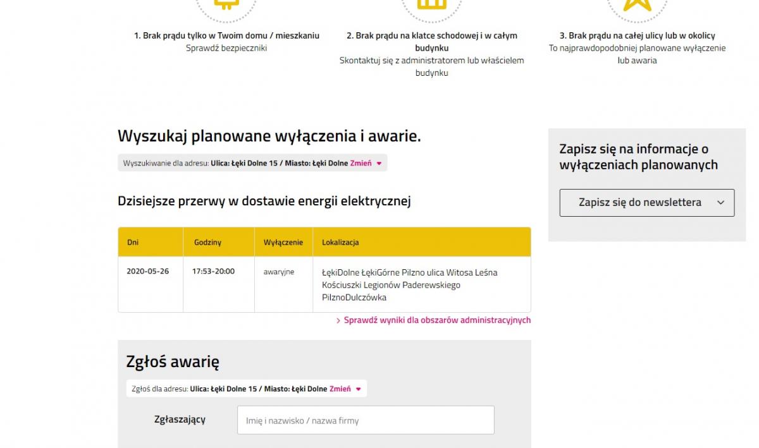Click step 3 Brak prądu na całej ulicy
The image size is (759, 448).
click(638, 35)
